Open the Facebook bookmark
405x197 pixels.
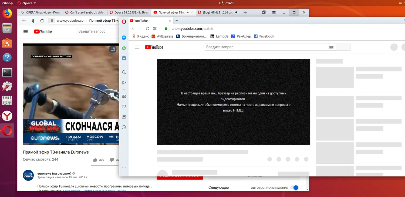[264, 36]
